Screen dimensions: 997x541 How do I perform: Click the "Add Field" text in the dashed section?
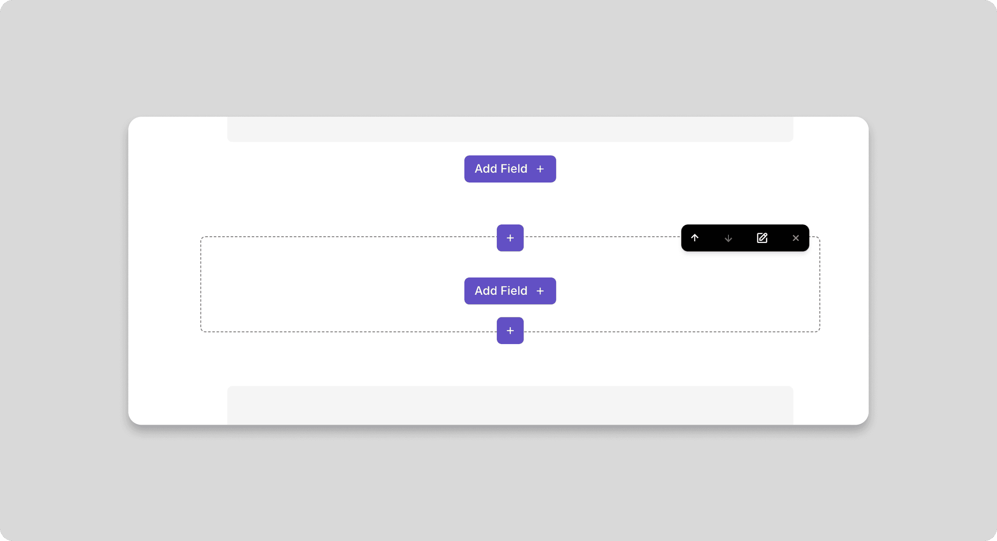point(501,291)
